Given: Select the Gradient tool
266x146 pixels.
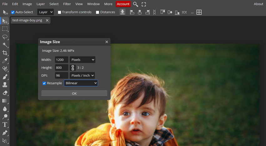Looking at the screenshot, I should tap(5, 101).
